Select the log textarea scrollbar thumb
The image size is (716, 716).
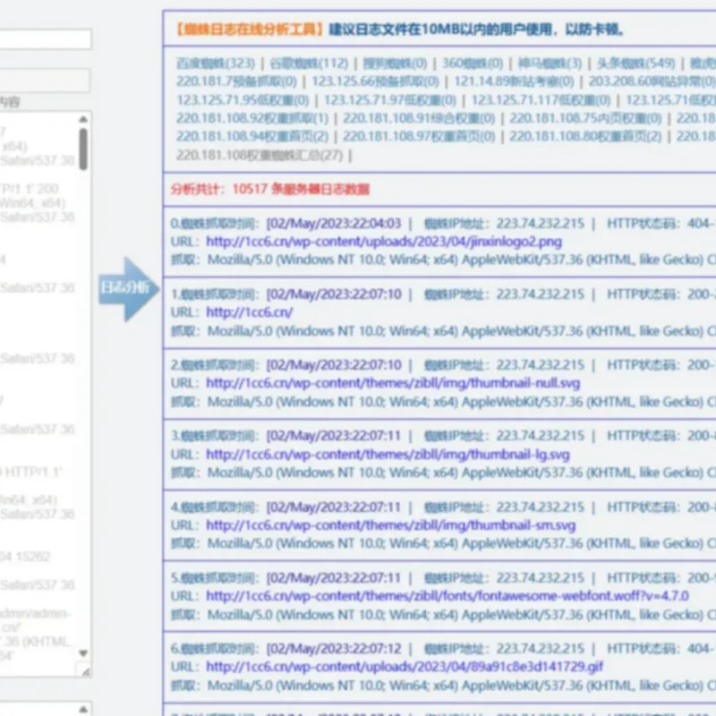[x=83, y=149]
